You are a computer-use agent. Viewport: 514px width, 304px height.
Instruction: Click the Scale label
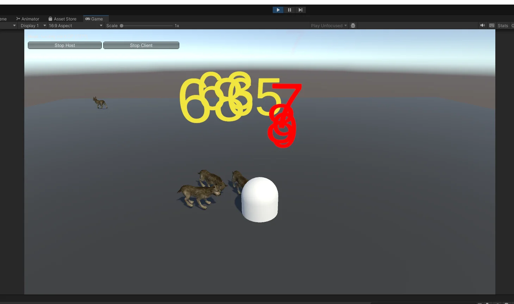click(x=112, y=26)
